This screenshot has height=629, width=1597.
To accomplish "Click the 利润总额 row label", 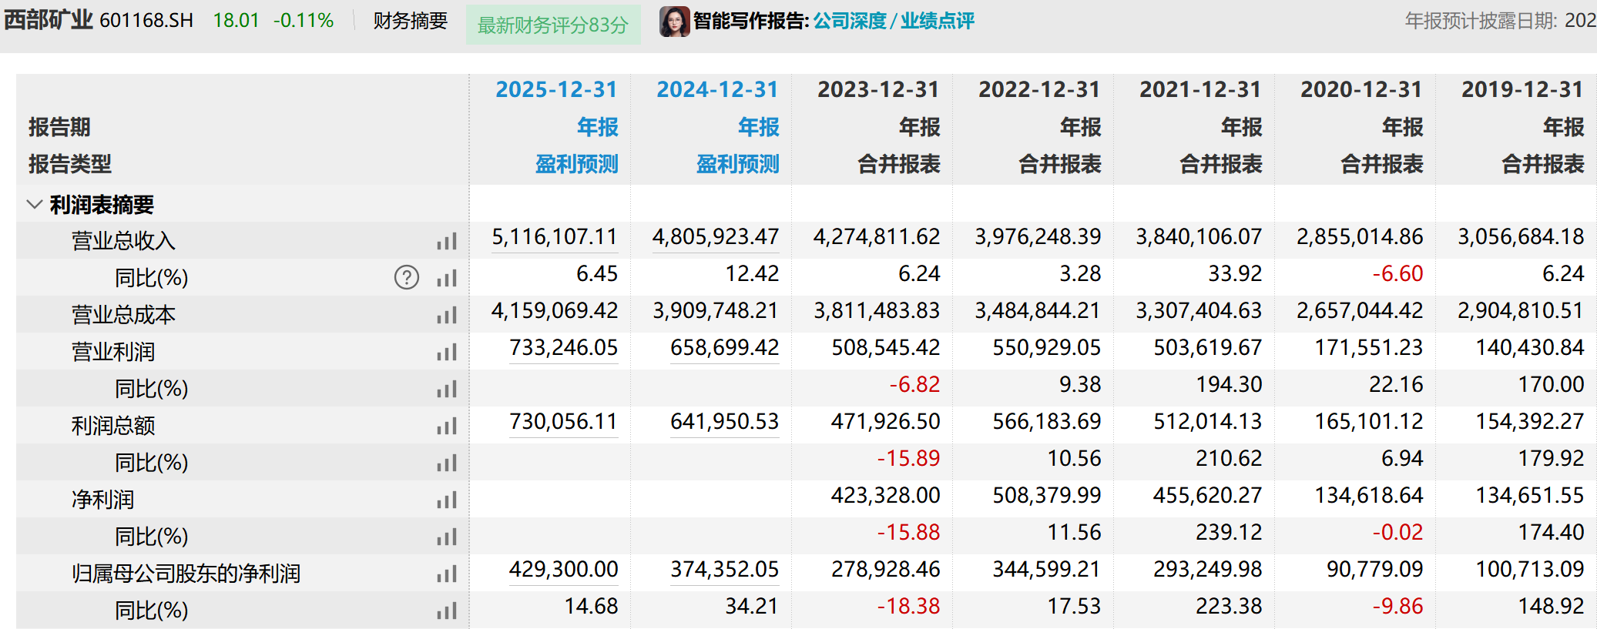I will [x=113, y=426].
